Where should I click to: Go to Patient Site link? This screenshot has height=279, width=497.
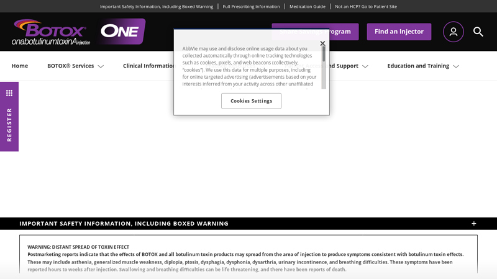365,6
